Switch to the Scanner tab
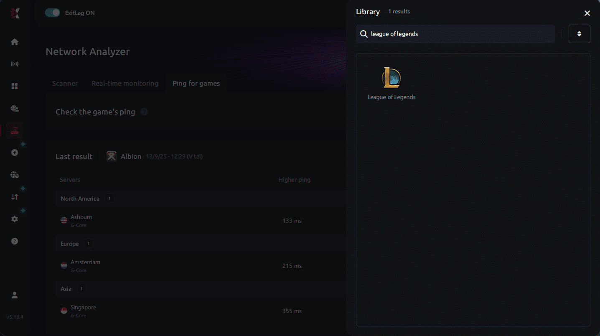 click(65, 83)
